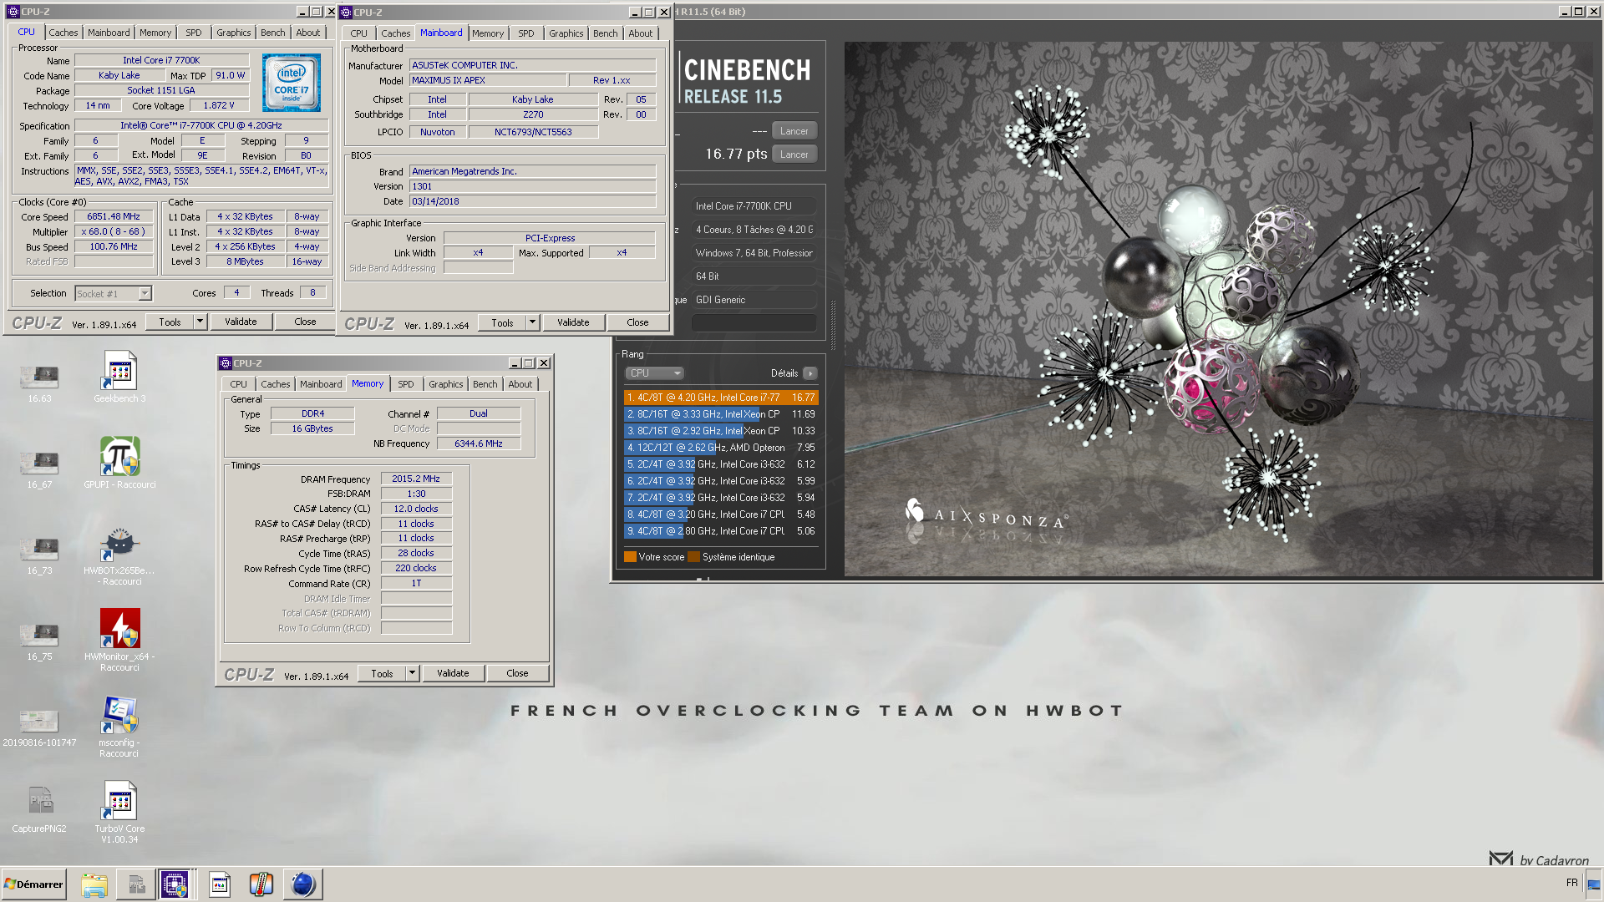Click the DRAM Frequency 2015.2 MHz field
Image resolution: width=1604 pixels, height=902 pixels.
tap(416, 479)
